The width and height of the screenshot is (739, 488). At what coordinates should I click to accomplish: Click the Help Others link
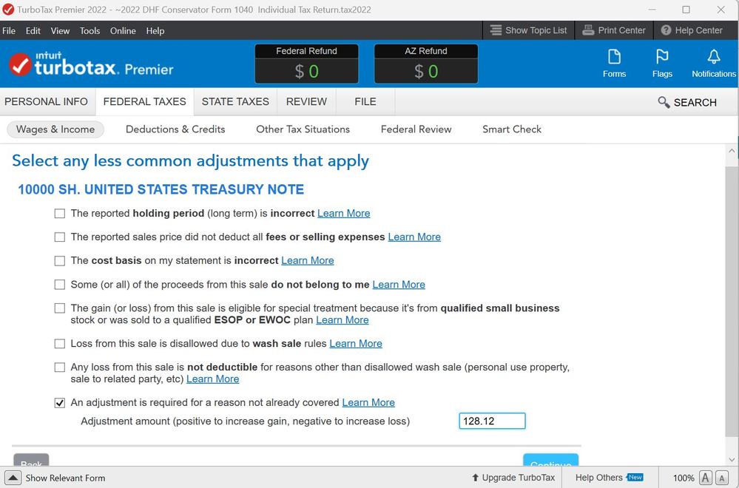click(599, 478)
